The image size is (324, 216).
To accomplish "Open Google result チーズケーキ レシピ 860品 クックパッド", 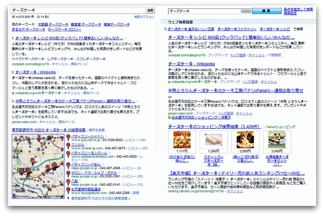I will (69, 38).
